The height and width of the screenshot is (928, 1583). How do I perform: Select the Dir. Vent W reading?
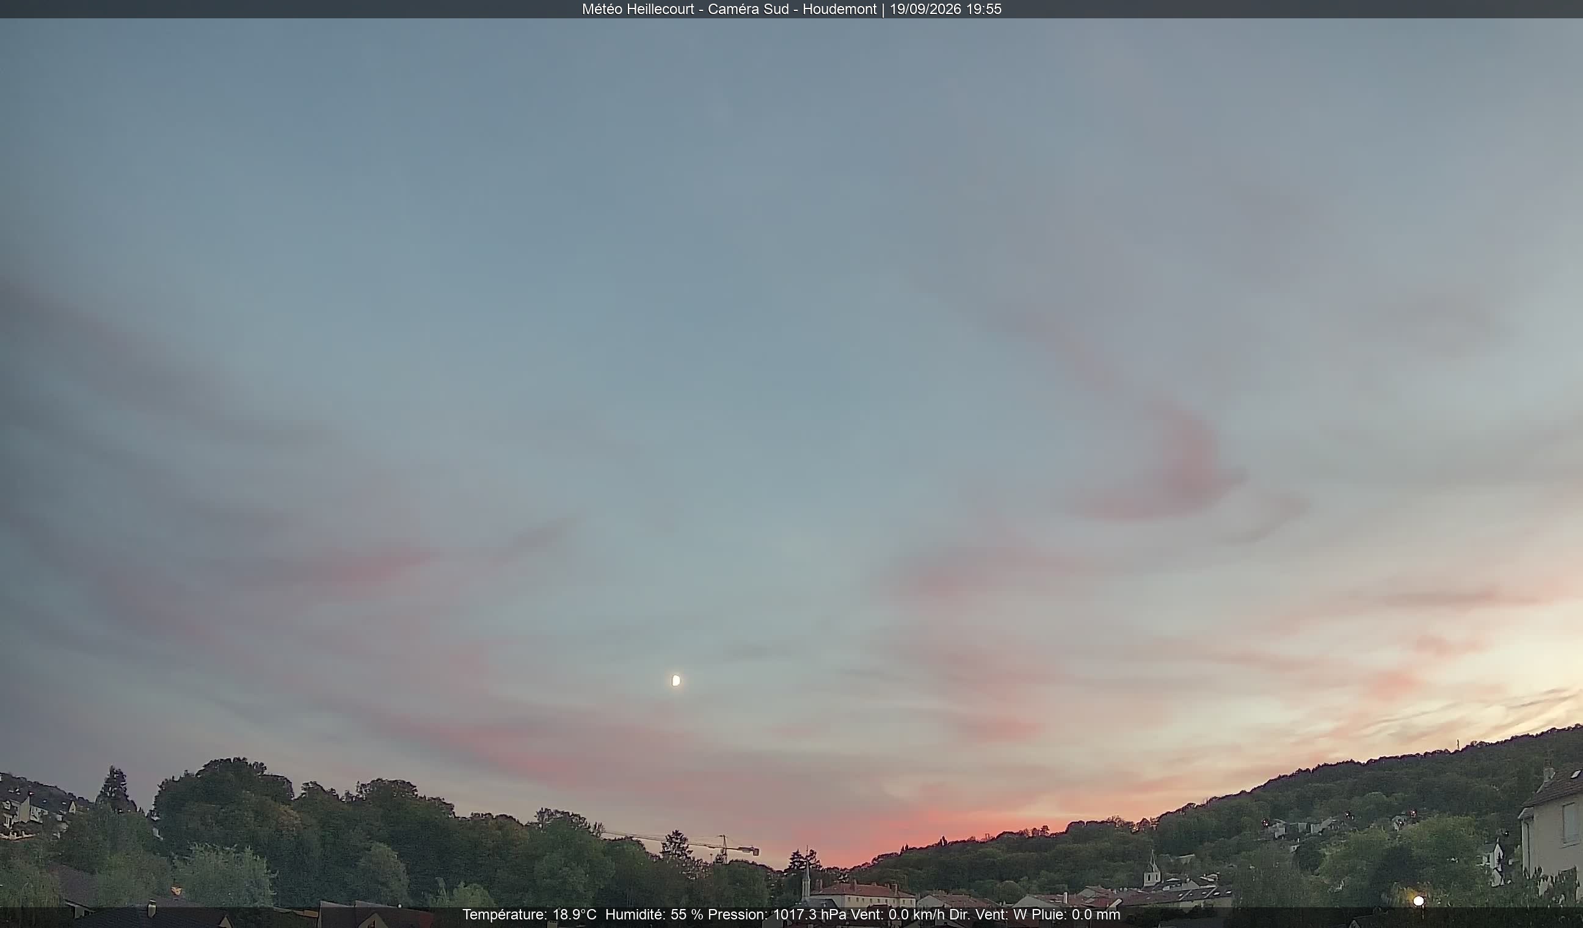988,915
